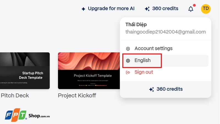Click the Pitch Deck title label
Image resolution: width=220 pixels, height=124 pixels.
[x=15, y=96]
